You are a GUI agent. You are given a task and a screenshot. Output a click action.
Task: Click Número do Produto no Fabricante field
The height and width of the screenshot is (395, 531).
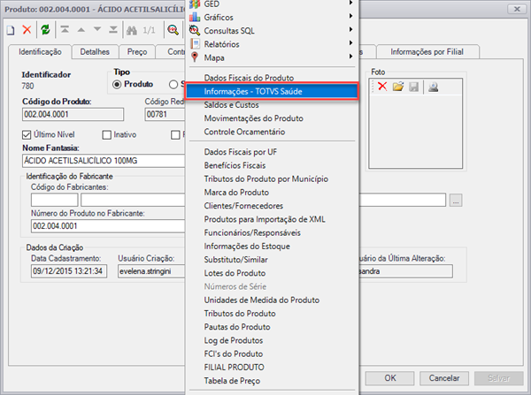108,226
